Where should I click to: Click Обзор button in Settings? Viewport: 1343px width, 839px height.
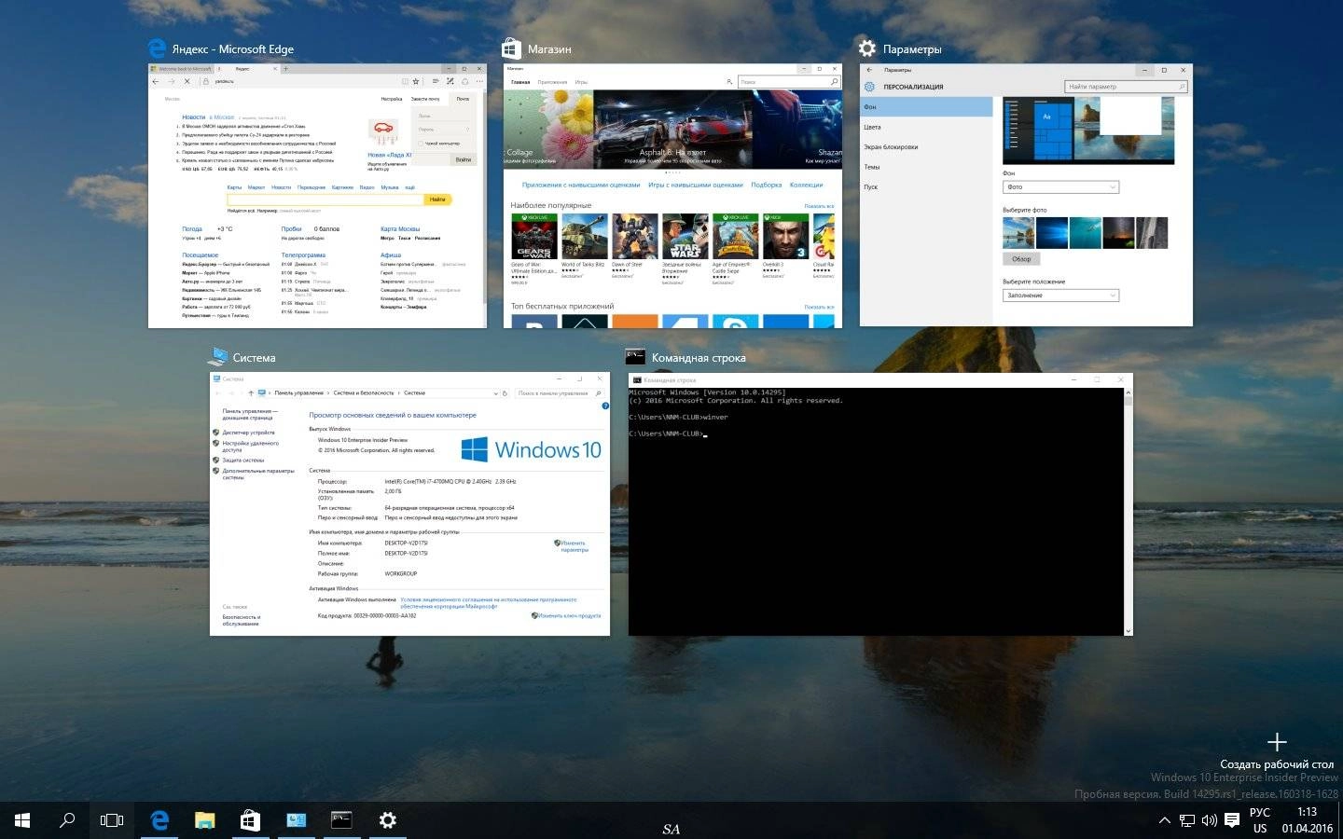[x=1021, y=259]
